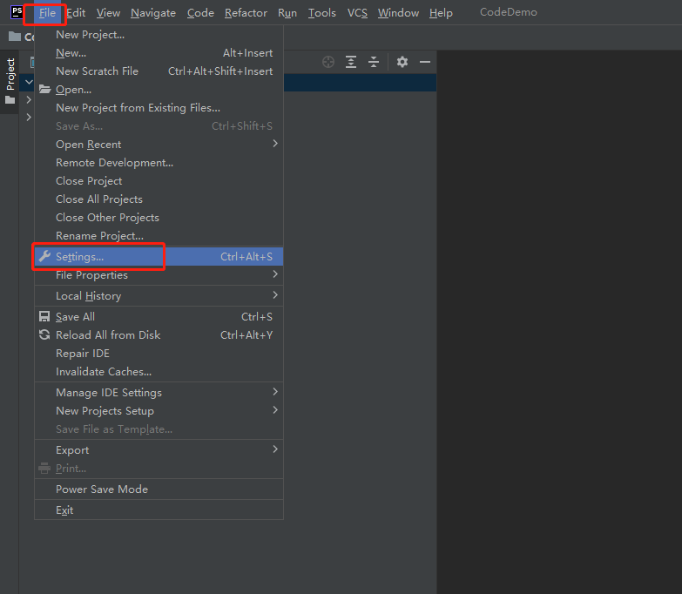Select New Scratch File
The width and height of the screenshot is (682, 594).
pyautogui.click(x=159, y=71)
